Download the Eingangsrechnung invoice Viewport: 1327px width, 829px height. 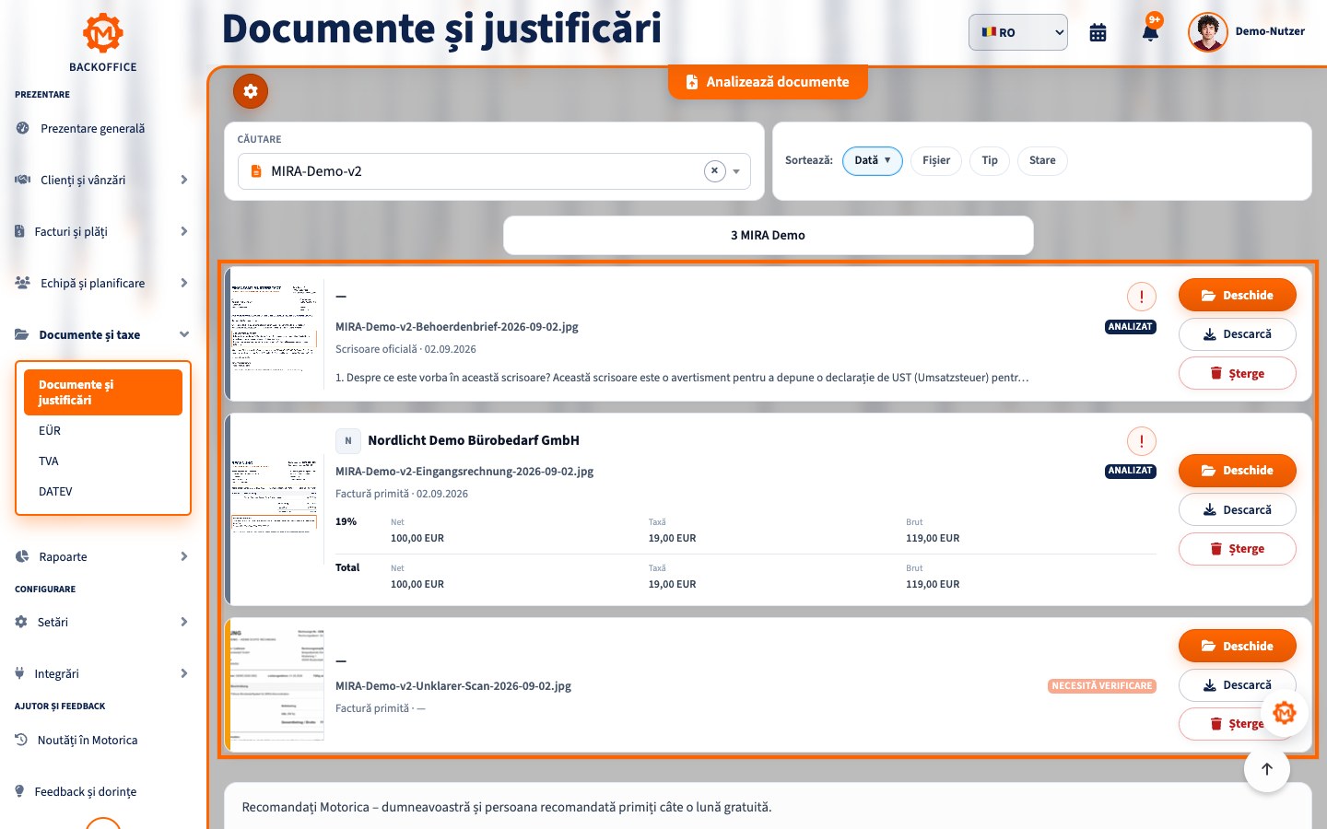pyautogui.click(x=1237, y=509)
